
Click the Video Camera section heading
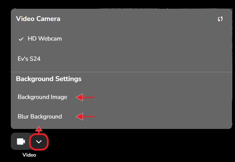pos(38,19)
